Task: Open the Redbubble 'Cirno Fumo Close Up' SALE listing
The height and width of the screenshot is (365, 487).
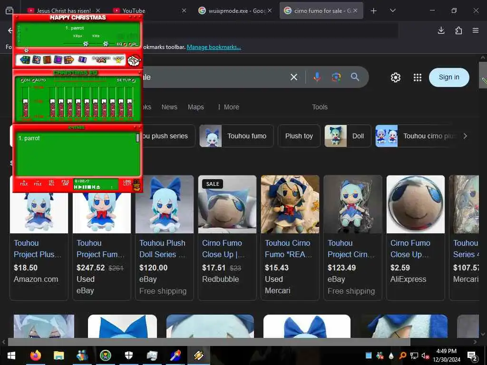Action: click(x=227, y=238)
